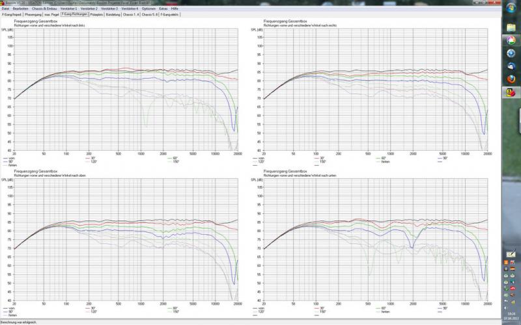Viewport: 521px width, 325px height.
Task: Click 'Frequenzgang Gesamtbox' title of top-left chart
Action: pos(36,21)
